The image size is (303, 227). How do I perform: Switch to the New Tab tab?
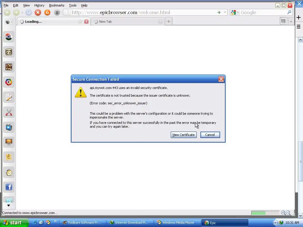click(x=128, y=21)
